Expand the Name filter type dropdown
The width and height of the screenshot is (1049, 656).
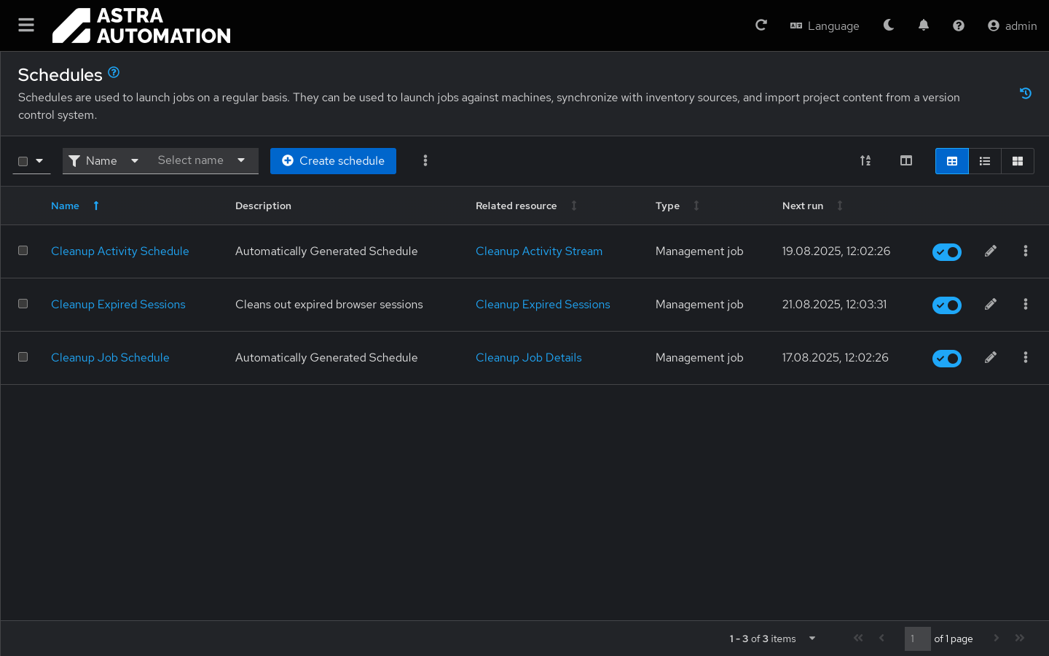click(x=103, y=161)
